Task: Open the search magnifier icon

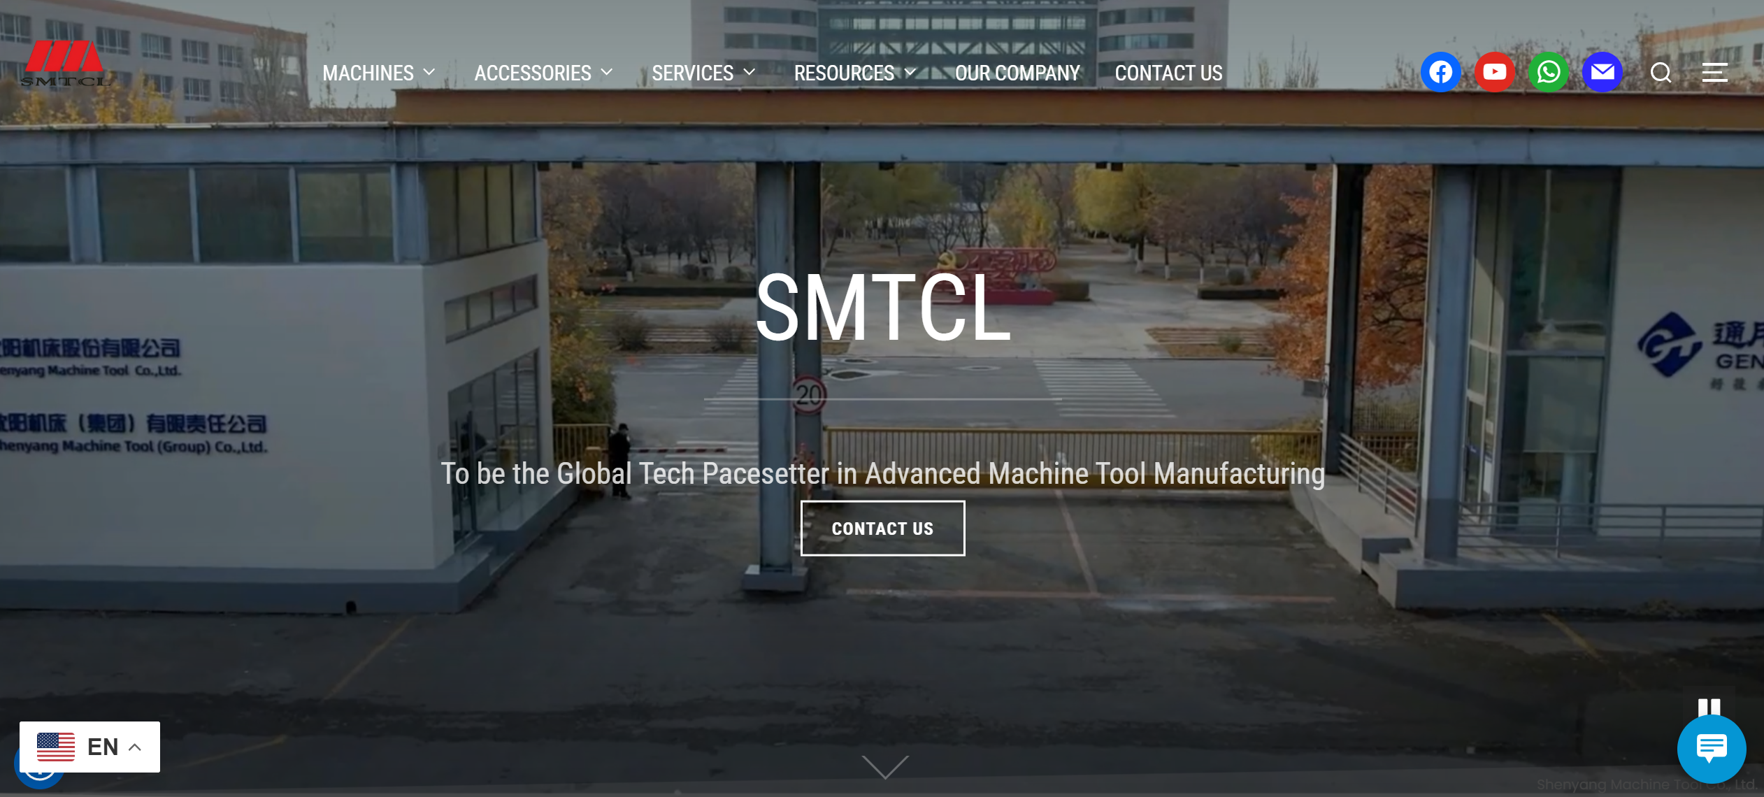Action: pyautogui.click(x=1661, y=73)
